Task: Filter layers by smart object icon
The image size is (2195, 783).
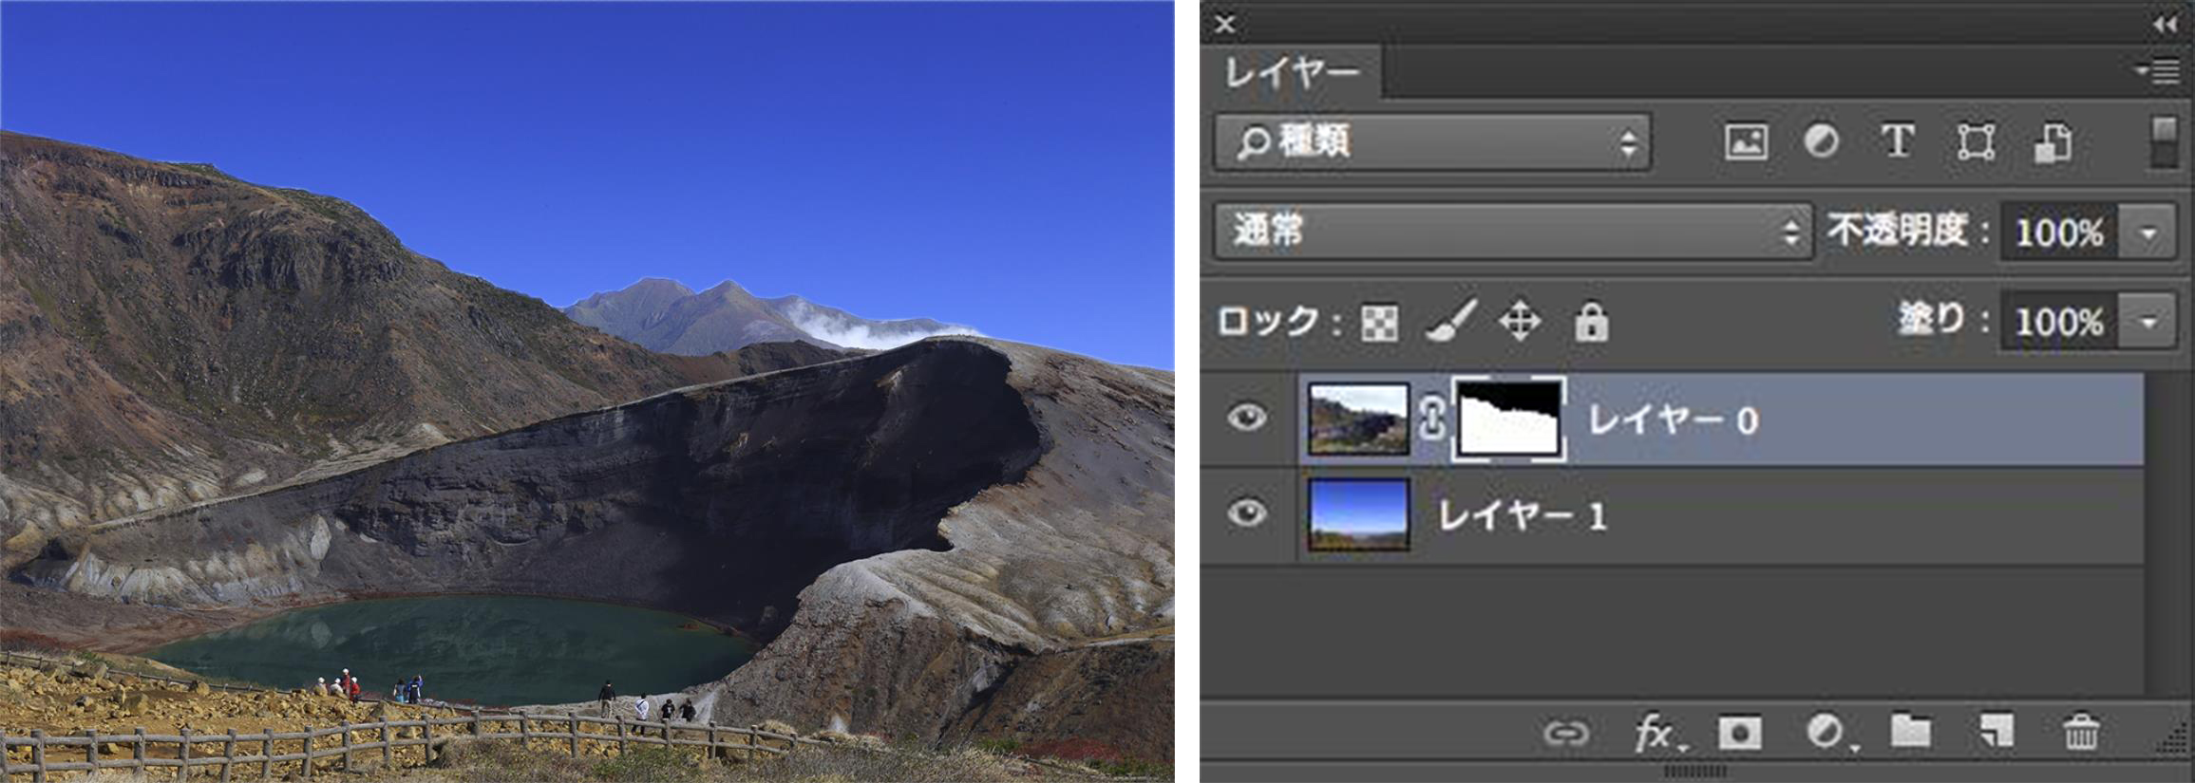Action: point(2053,142)
